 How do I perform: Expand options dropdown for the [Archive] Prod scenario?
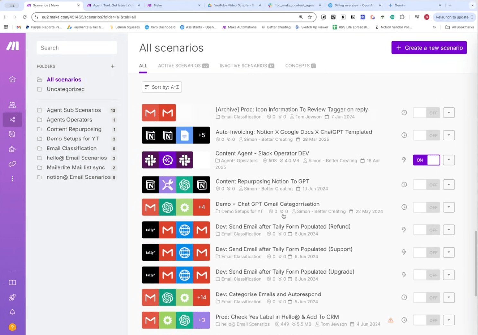click(x=448, y=113)
